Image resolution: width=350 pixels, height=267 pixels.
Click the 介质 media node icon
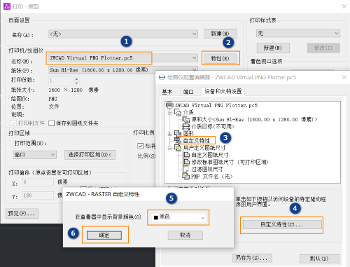[x=178, y=112]
